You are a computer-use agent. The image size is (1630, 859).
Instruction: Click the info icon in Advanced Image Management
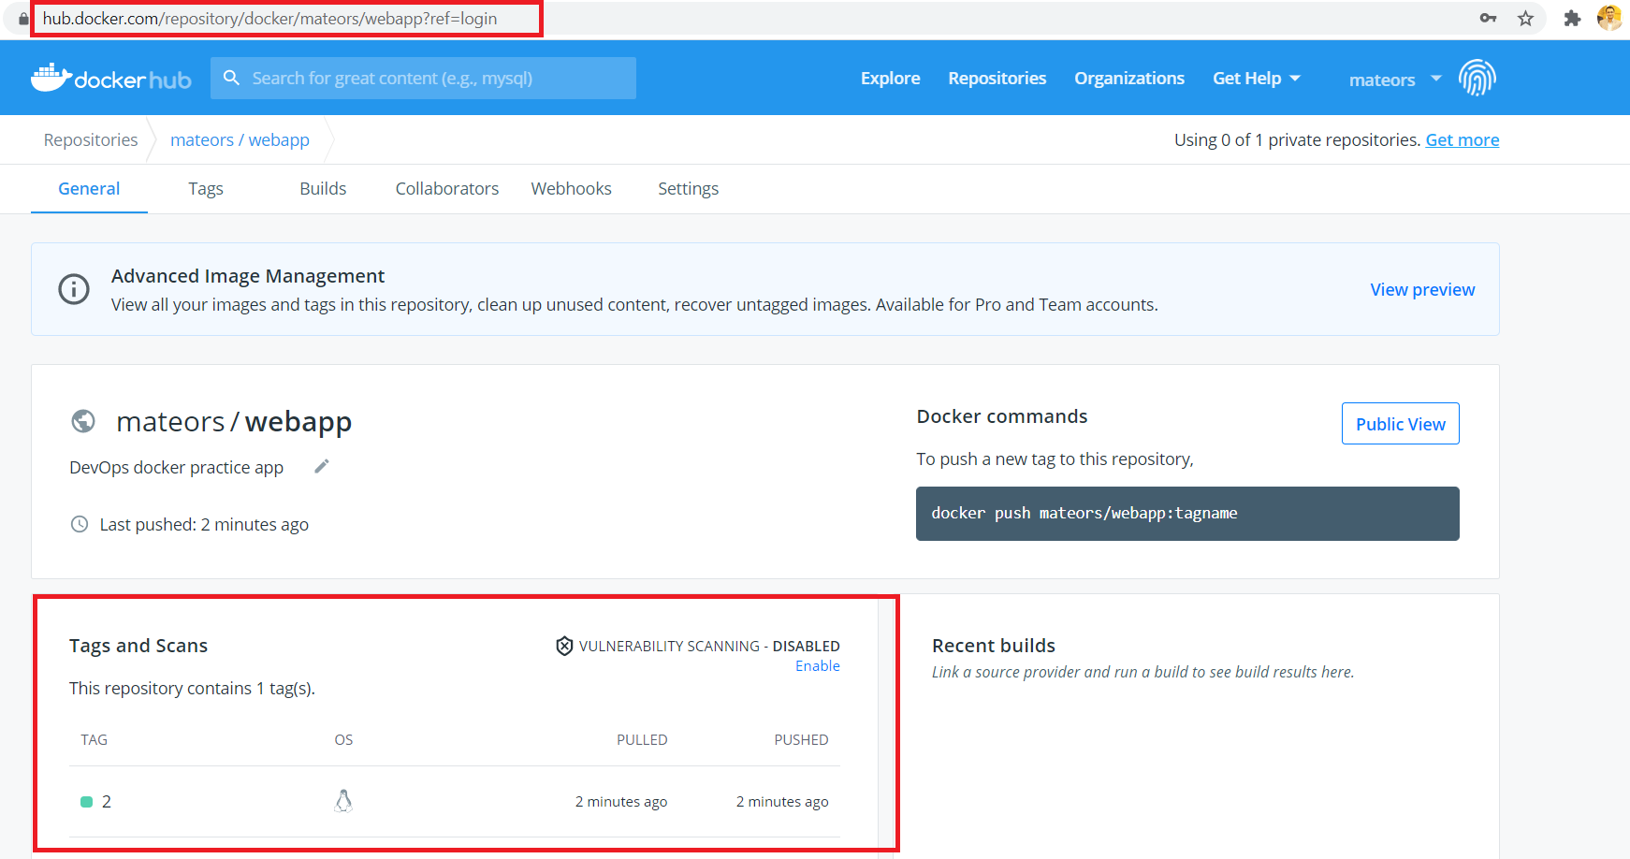(74, 289)
